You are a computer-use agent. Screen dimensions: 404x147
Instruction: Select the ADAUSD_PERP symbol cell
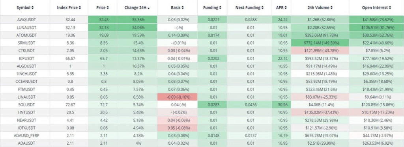click(25, 136)
